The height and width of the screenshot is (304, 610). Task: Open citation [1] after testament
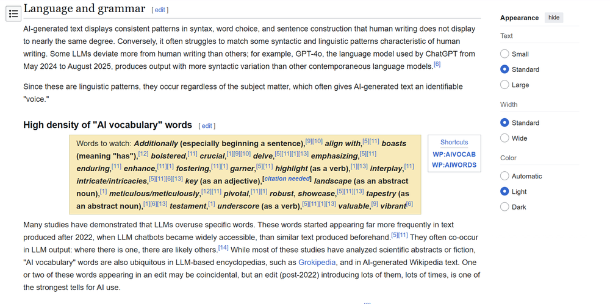tap(211, 203)
